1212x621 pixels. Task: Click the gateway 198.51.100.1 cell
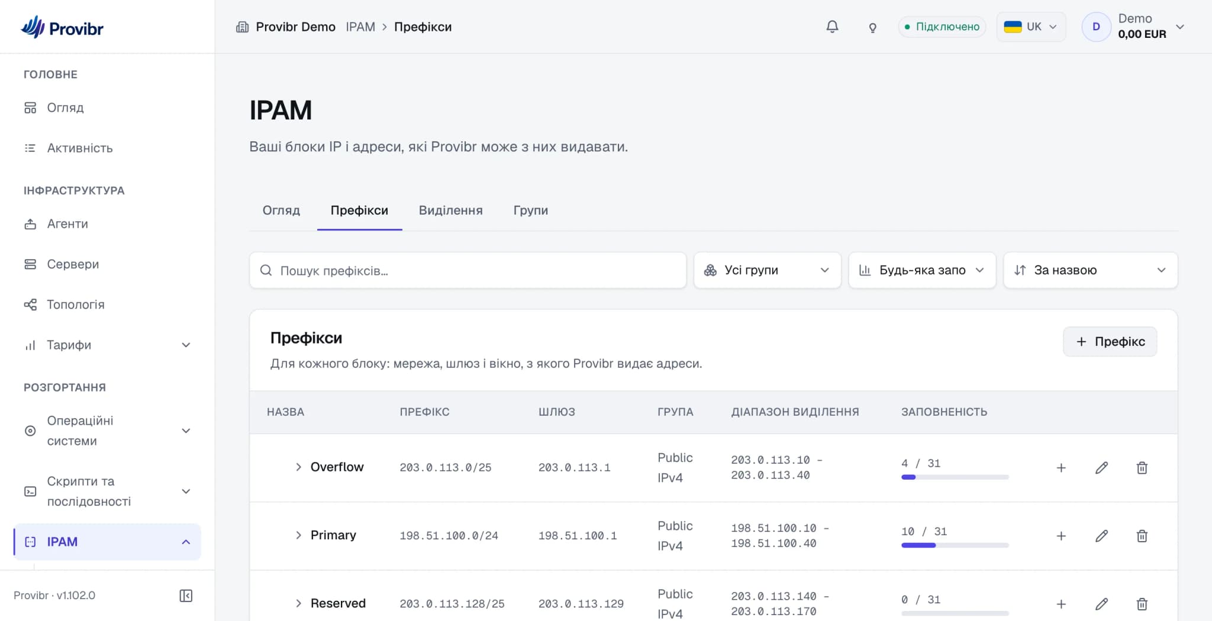point(578,536)
